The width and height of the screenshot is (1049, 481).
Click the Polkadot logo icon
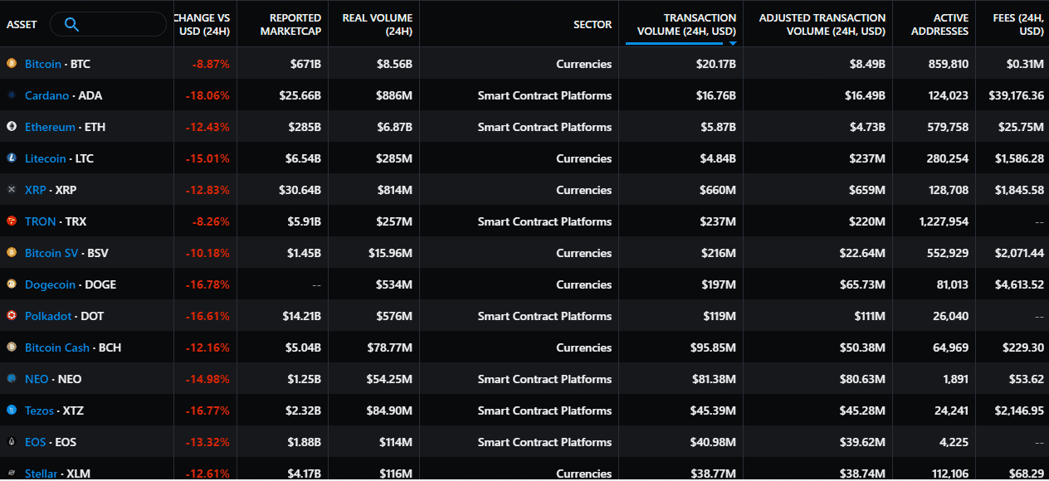point(12,316)
